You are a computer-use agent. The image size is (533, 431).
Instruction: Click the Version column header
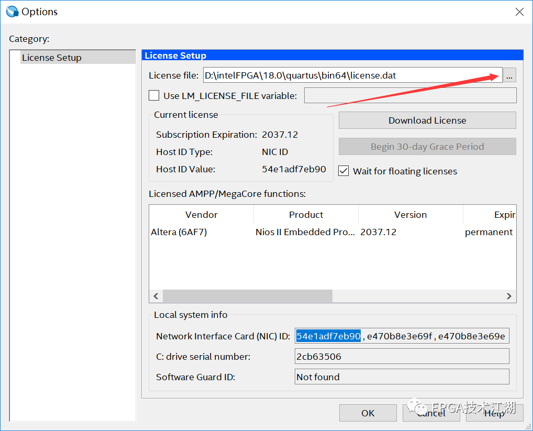pyautogui.click(x=410, y=215)
